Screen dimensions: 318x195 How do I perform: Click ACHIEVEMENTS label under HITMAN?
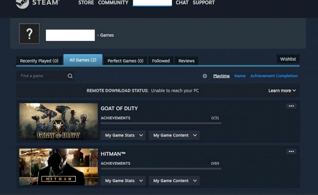pos(116,163)
